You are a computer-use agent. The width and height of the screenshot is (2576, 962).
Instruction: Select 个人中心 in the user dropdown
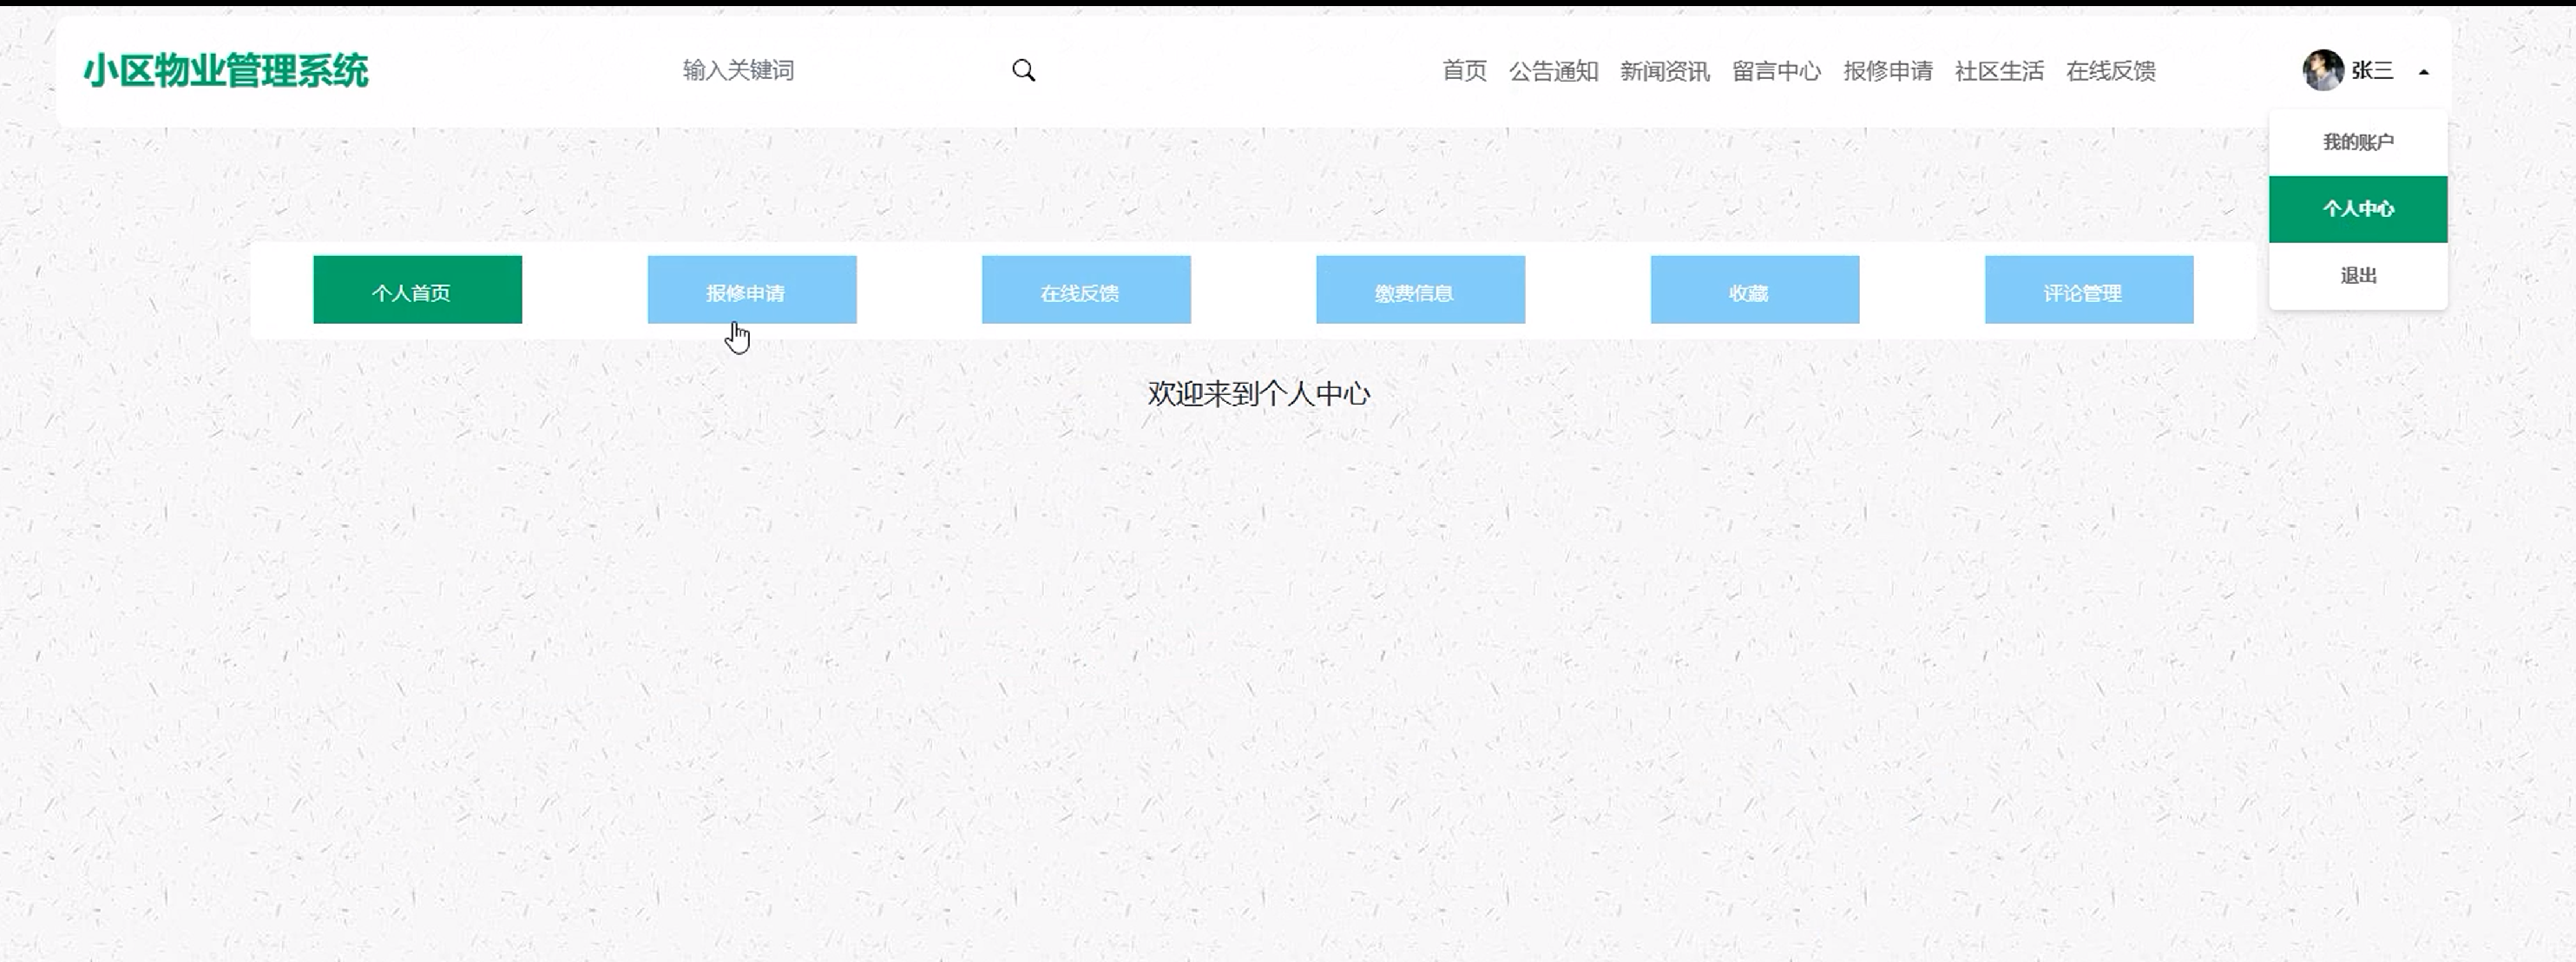[2357, 209]
